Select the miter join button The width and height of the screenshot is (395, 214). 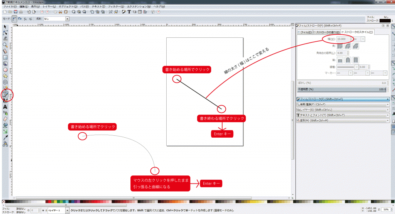[340, 46]
